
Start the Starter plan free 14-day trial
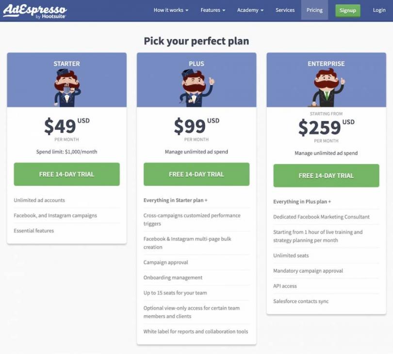pyautogui.click(x=66, y=174)
